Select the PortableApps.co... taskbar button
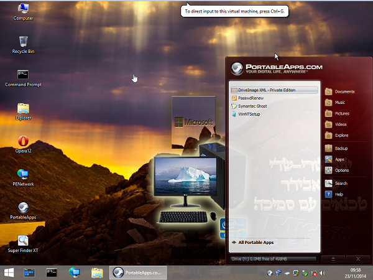373x280 pixels. point(138,273)
